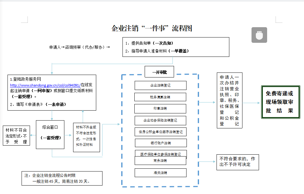The image size is (304, 194).
Task: Select the 银行账户注销 box
Action: click(161, 143)
